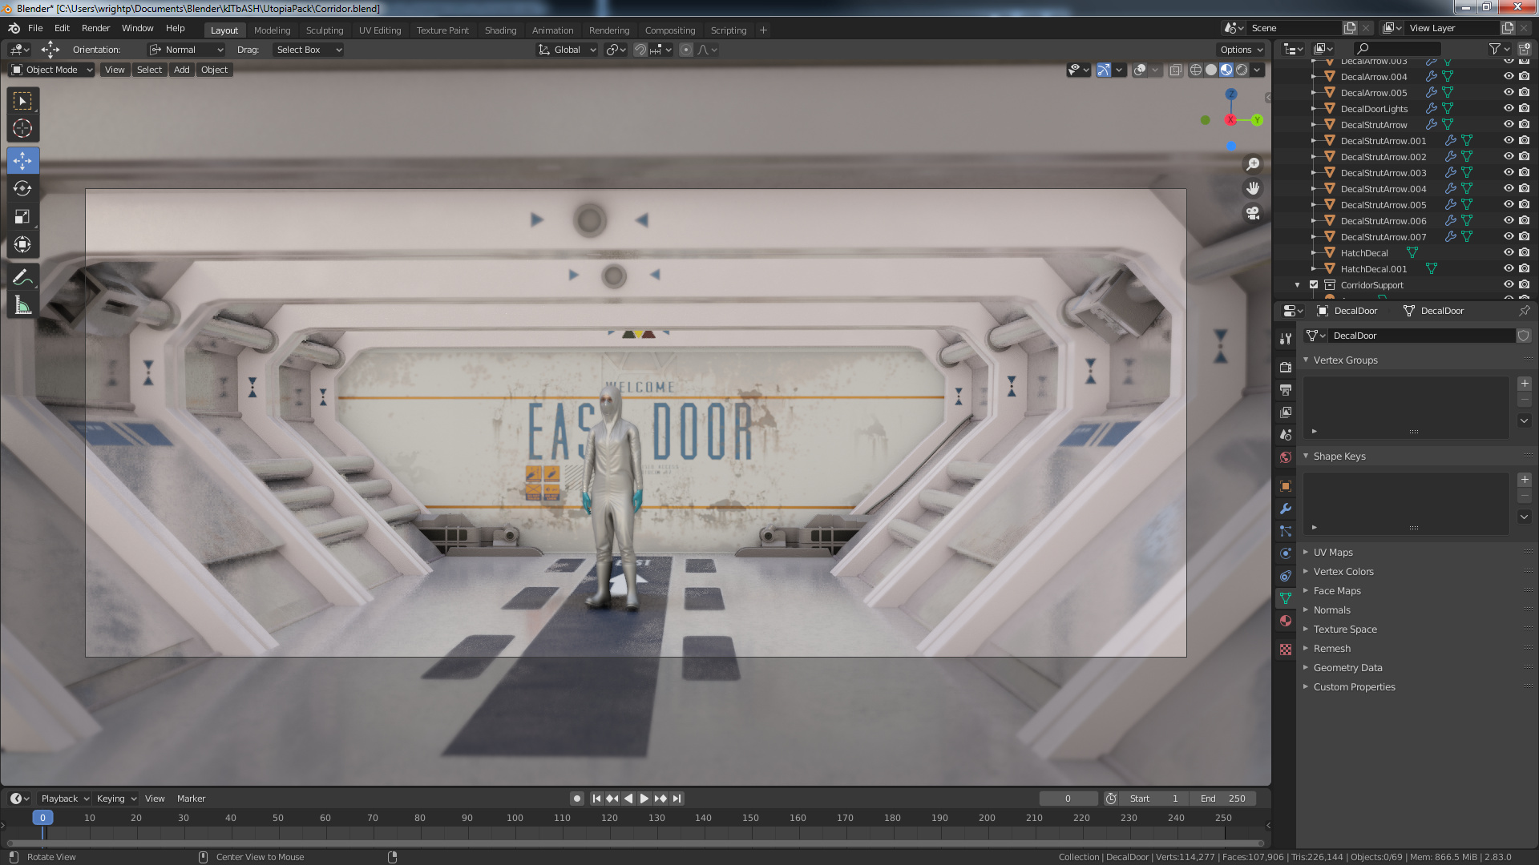This screenshot has width=1539, height=865.
Task: Open the World properties tab
Action: coord(1286,457)
